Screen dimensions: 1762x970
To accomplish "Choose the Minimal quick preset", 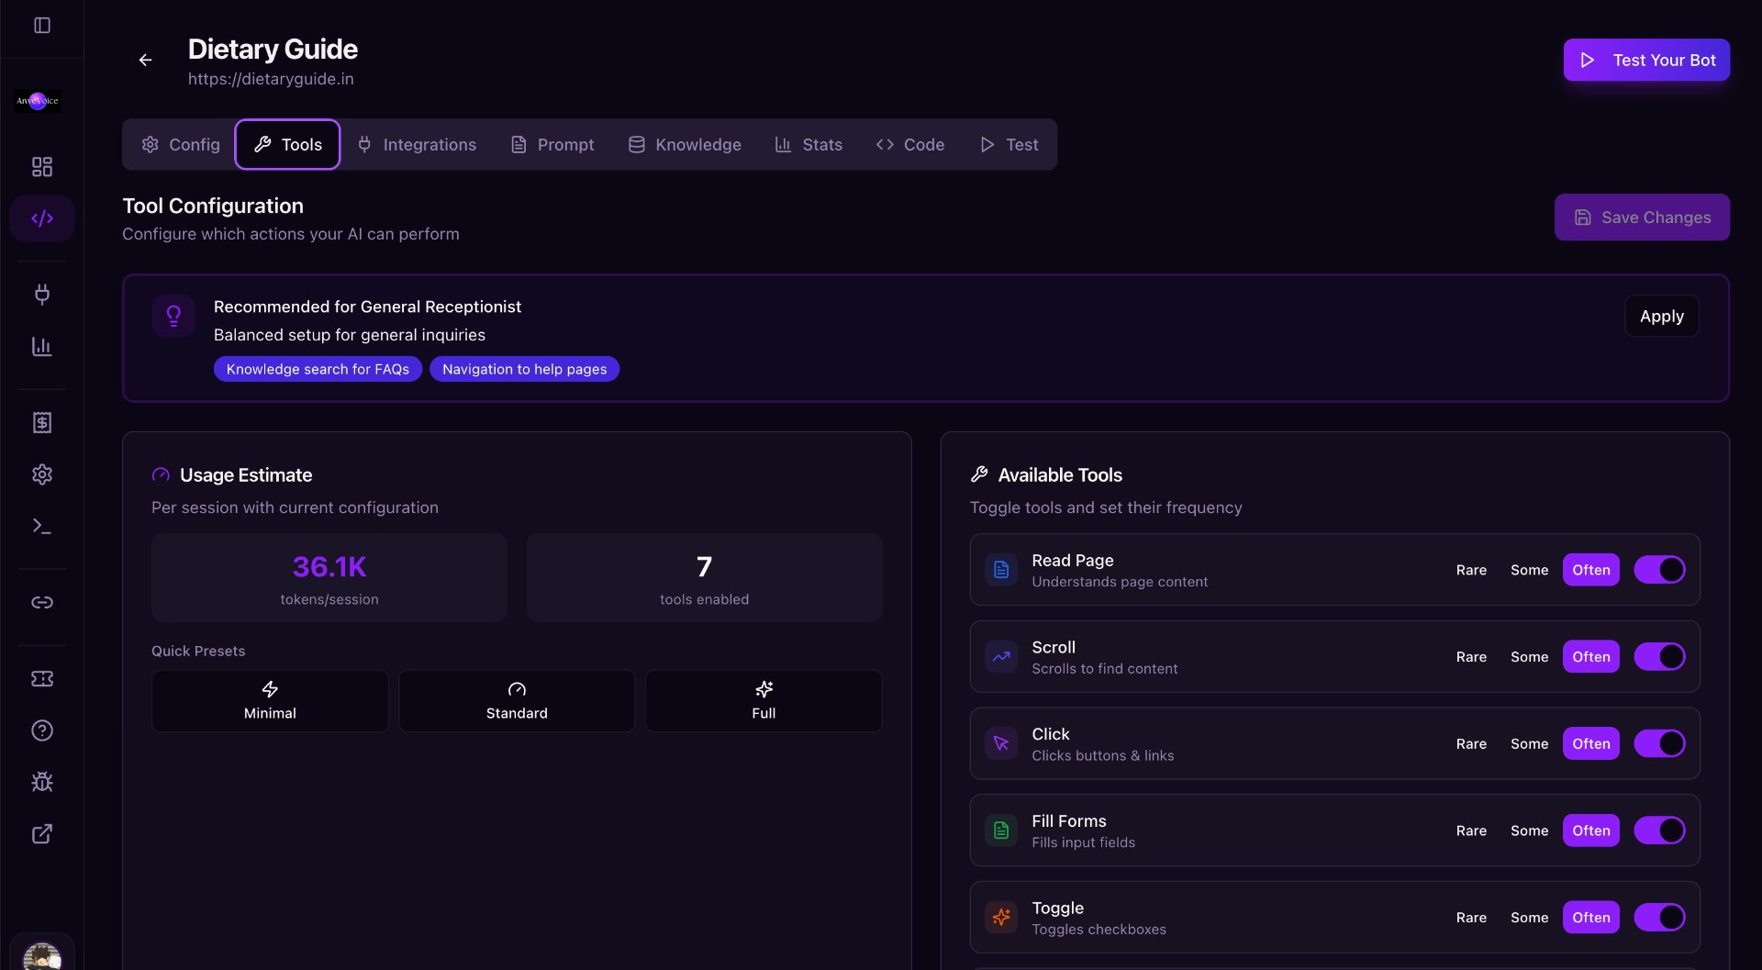I will click(270, 701).
